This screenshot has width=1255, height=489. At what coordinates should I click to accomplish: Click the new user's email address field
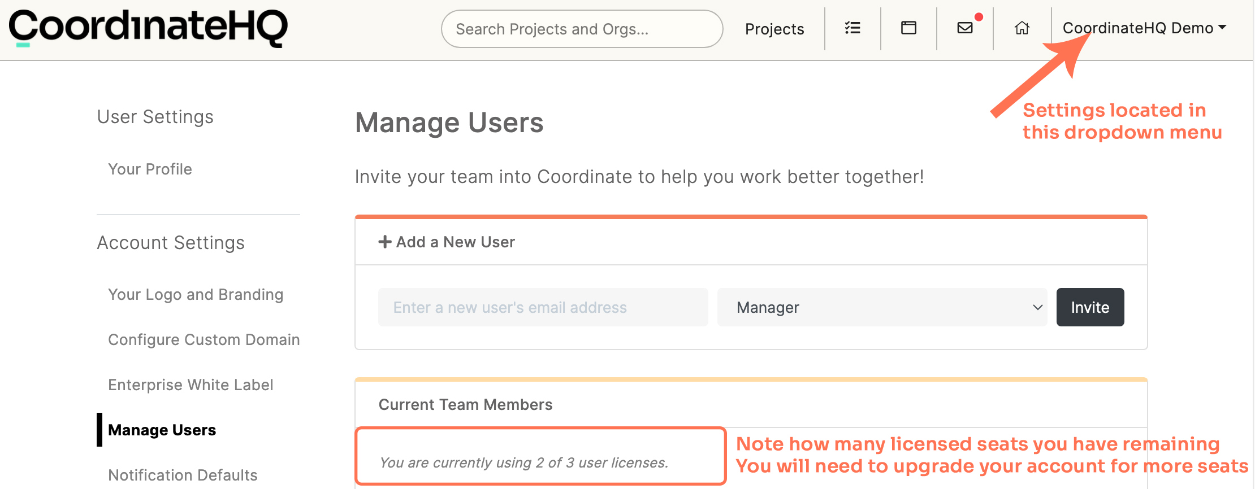[543, 307]
